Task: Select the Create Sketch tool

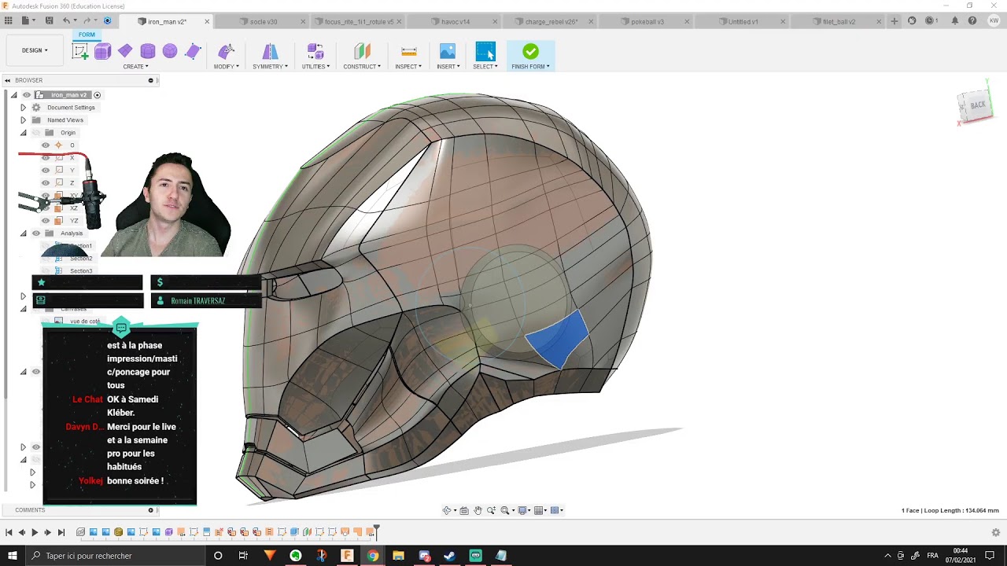Action: pos(80,52)
